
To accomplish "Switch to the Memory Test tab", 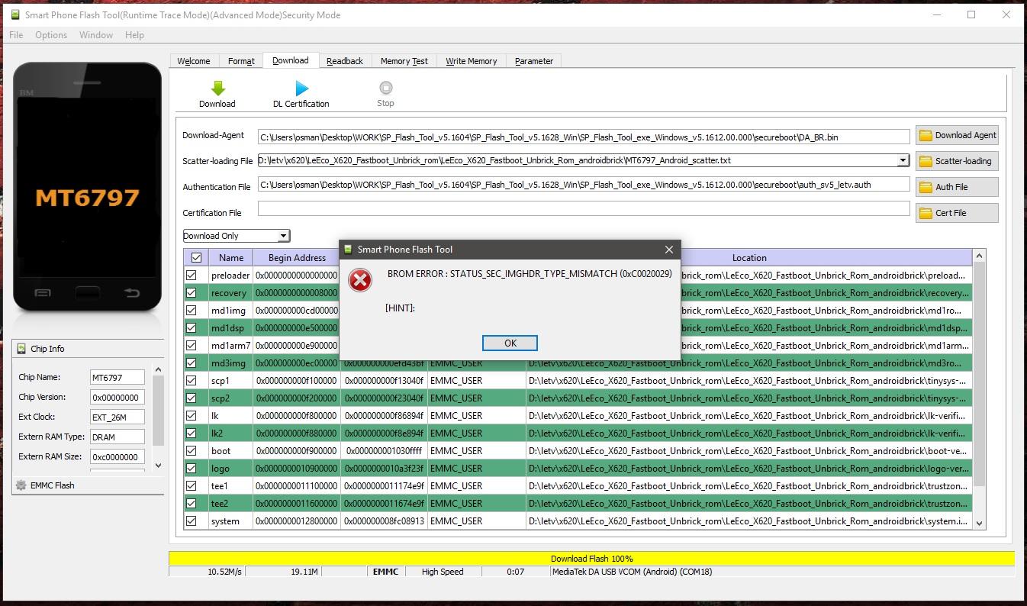I will (404, 61).
